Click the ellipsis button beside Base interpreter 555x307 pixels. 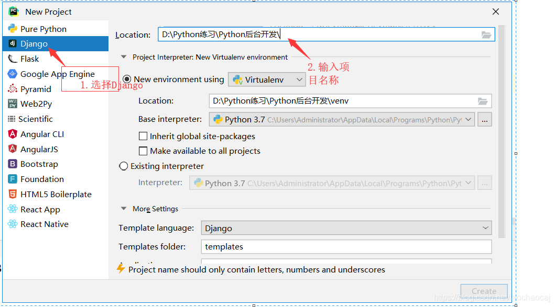point(485,119)
